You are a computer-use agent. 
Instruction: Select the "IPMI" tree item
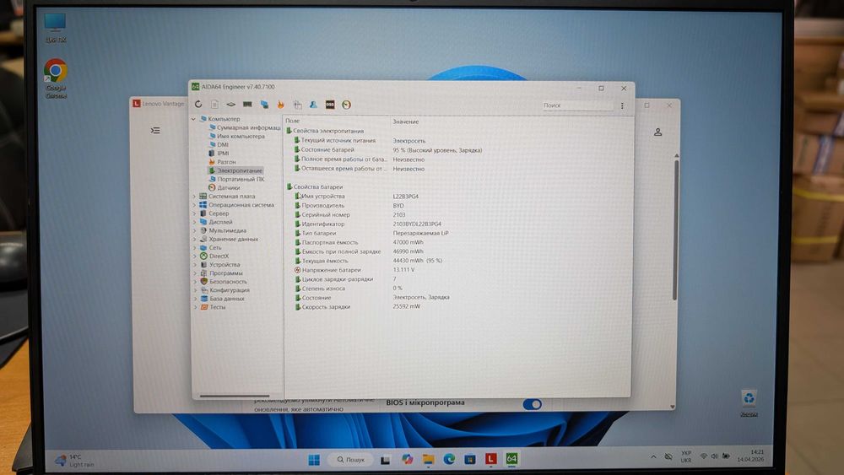pos(219,154)
